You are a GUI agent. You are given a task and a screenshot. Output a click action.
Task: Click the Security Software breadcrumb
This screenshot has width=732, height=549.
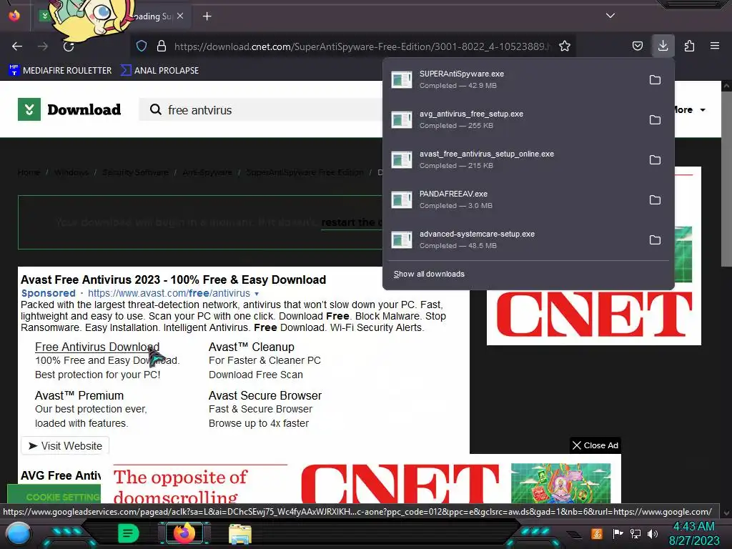(135, 172)
